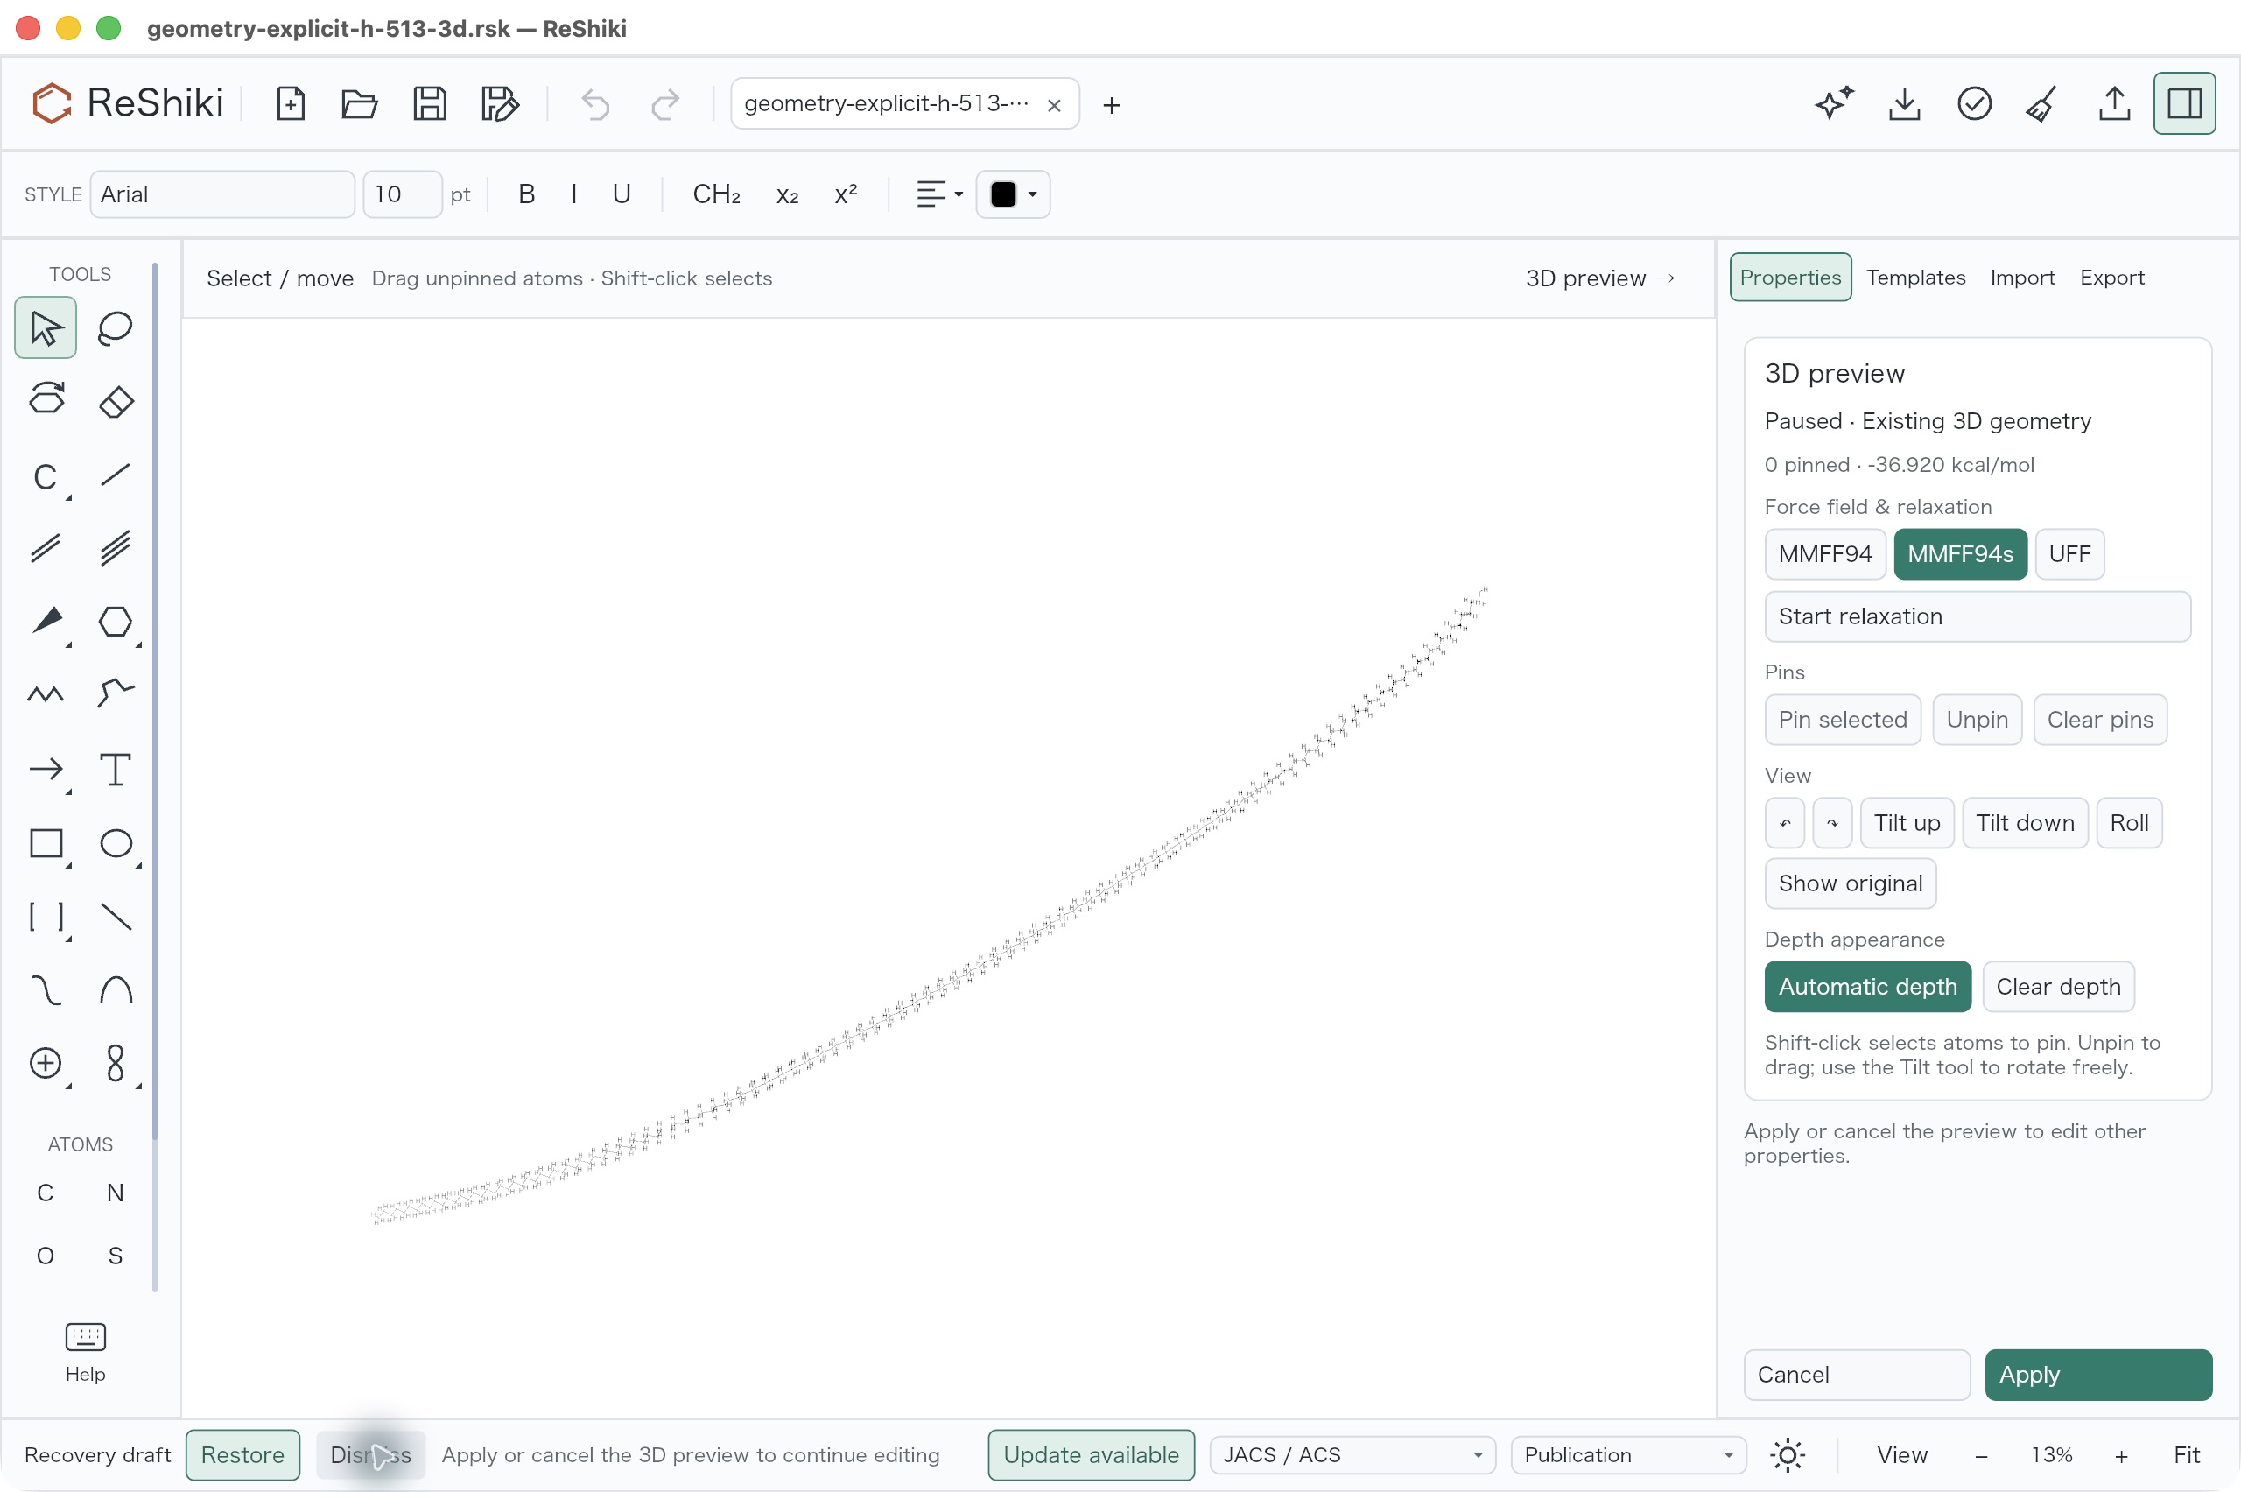
Task: Pick the triple bond tool
Action: pyautogui.click(x=115, y=548)
